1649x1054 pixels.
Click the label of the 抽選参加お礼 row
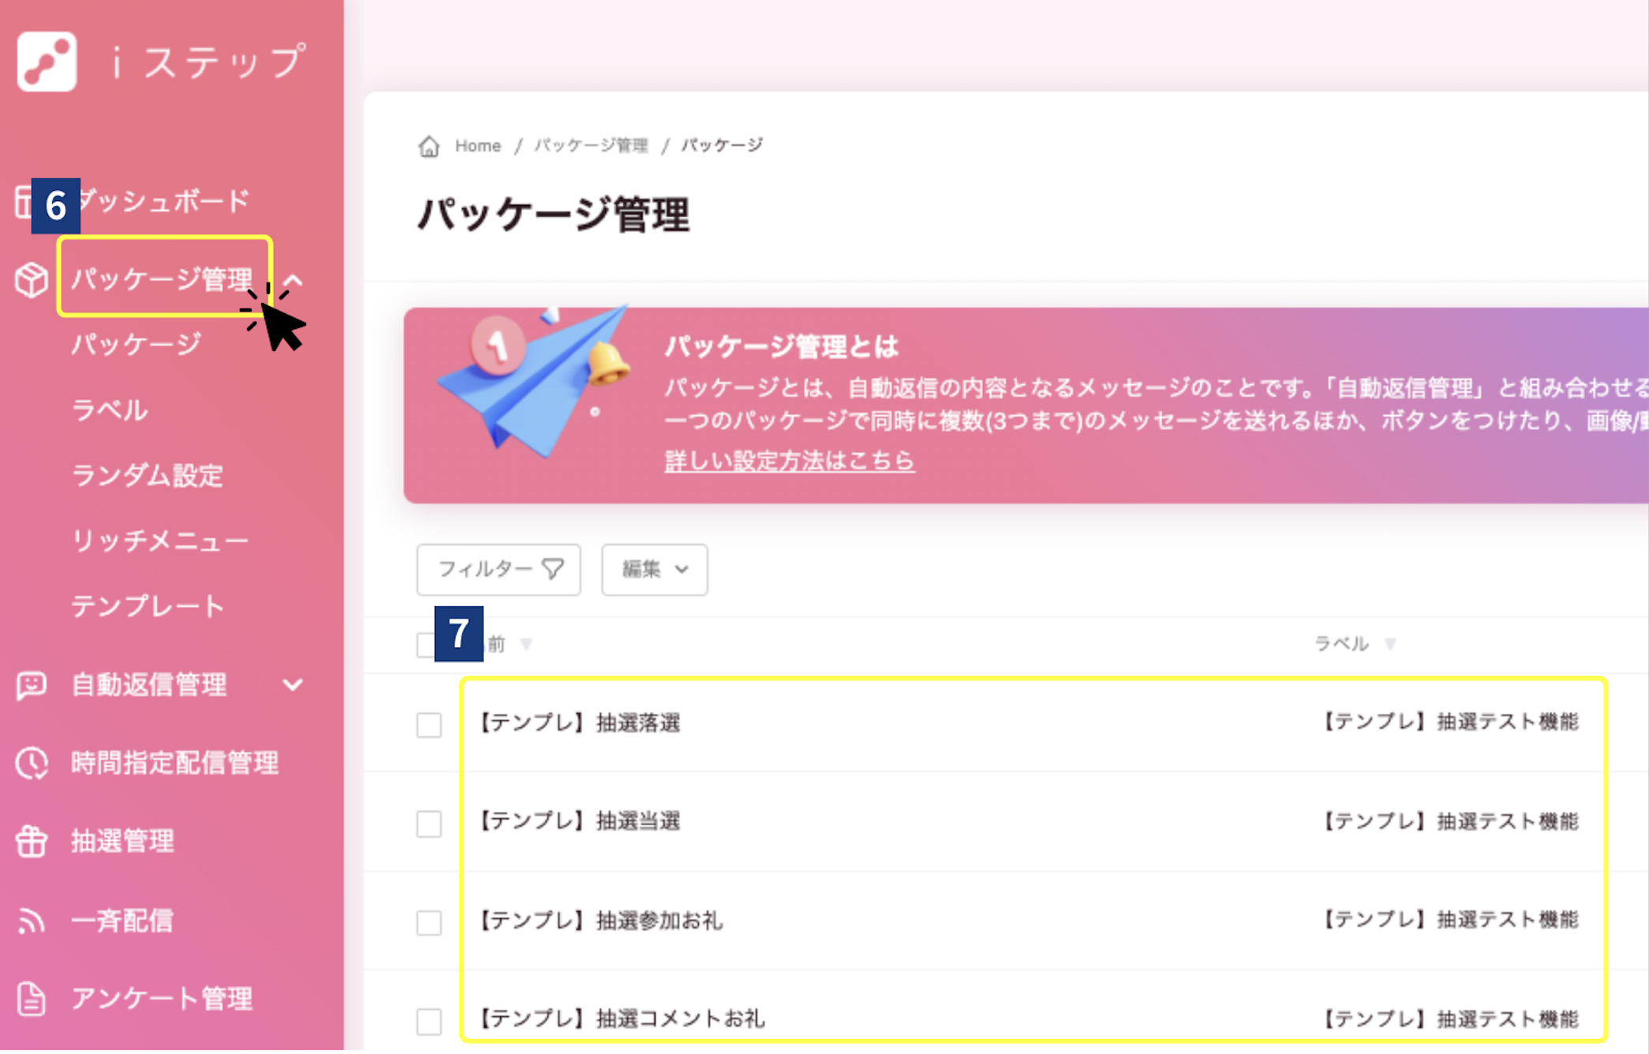pos(1450,919)
